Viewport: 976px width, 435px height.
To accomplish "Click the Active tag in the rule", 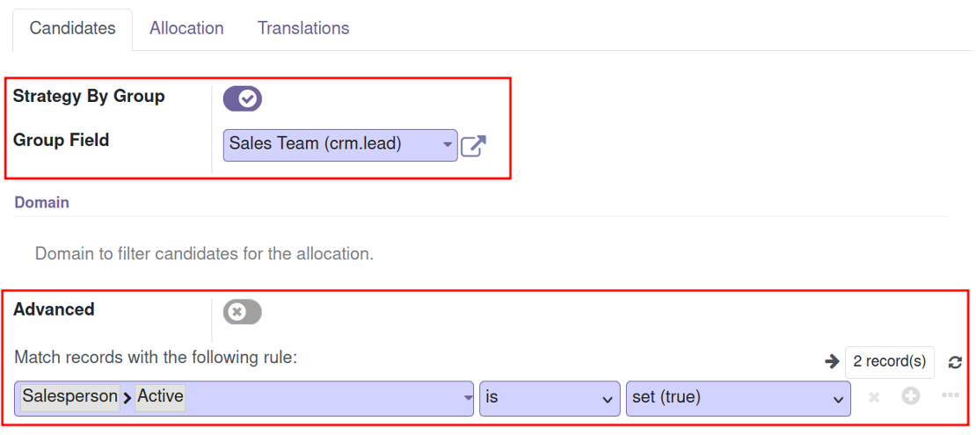I will (160, 396).
